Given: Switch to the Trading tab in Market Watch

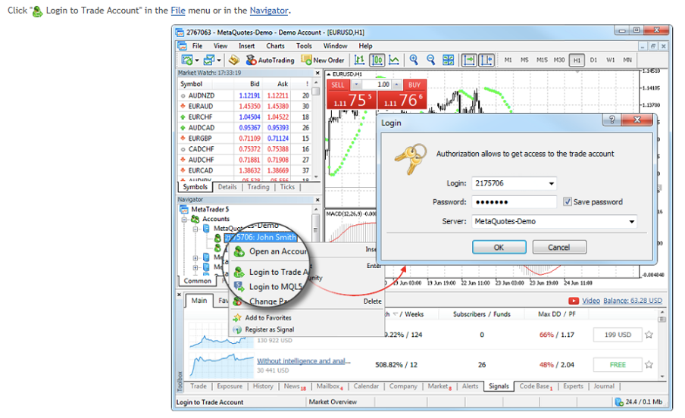Looking at the screenshot, I should coord(258,187).
